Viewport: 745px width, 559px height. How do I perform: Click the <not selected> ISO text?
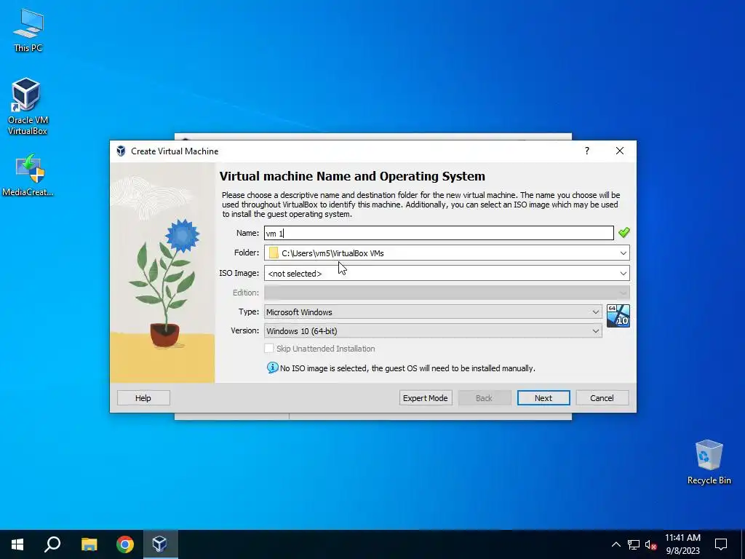[x=295, y=274]
